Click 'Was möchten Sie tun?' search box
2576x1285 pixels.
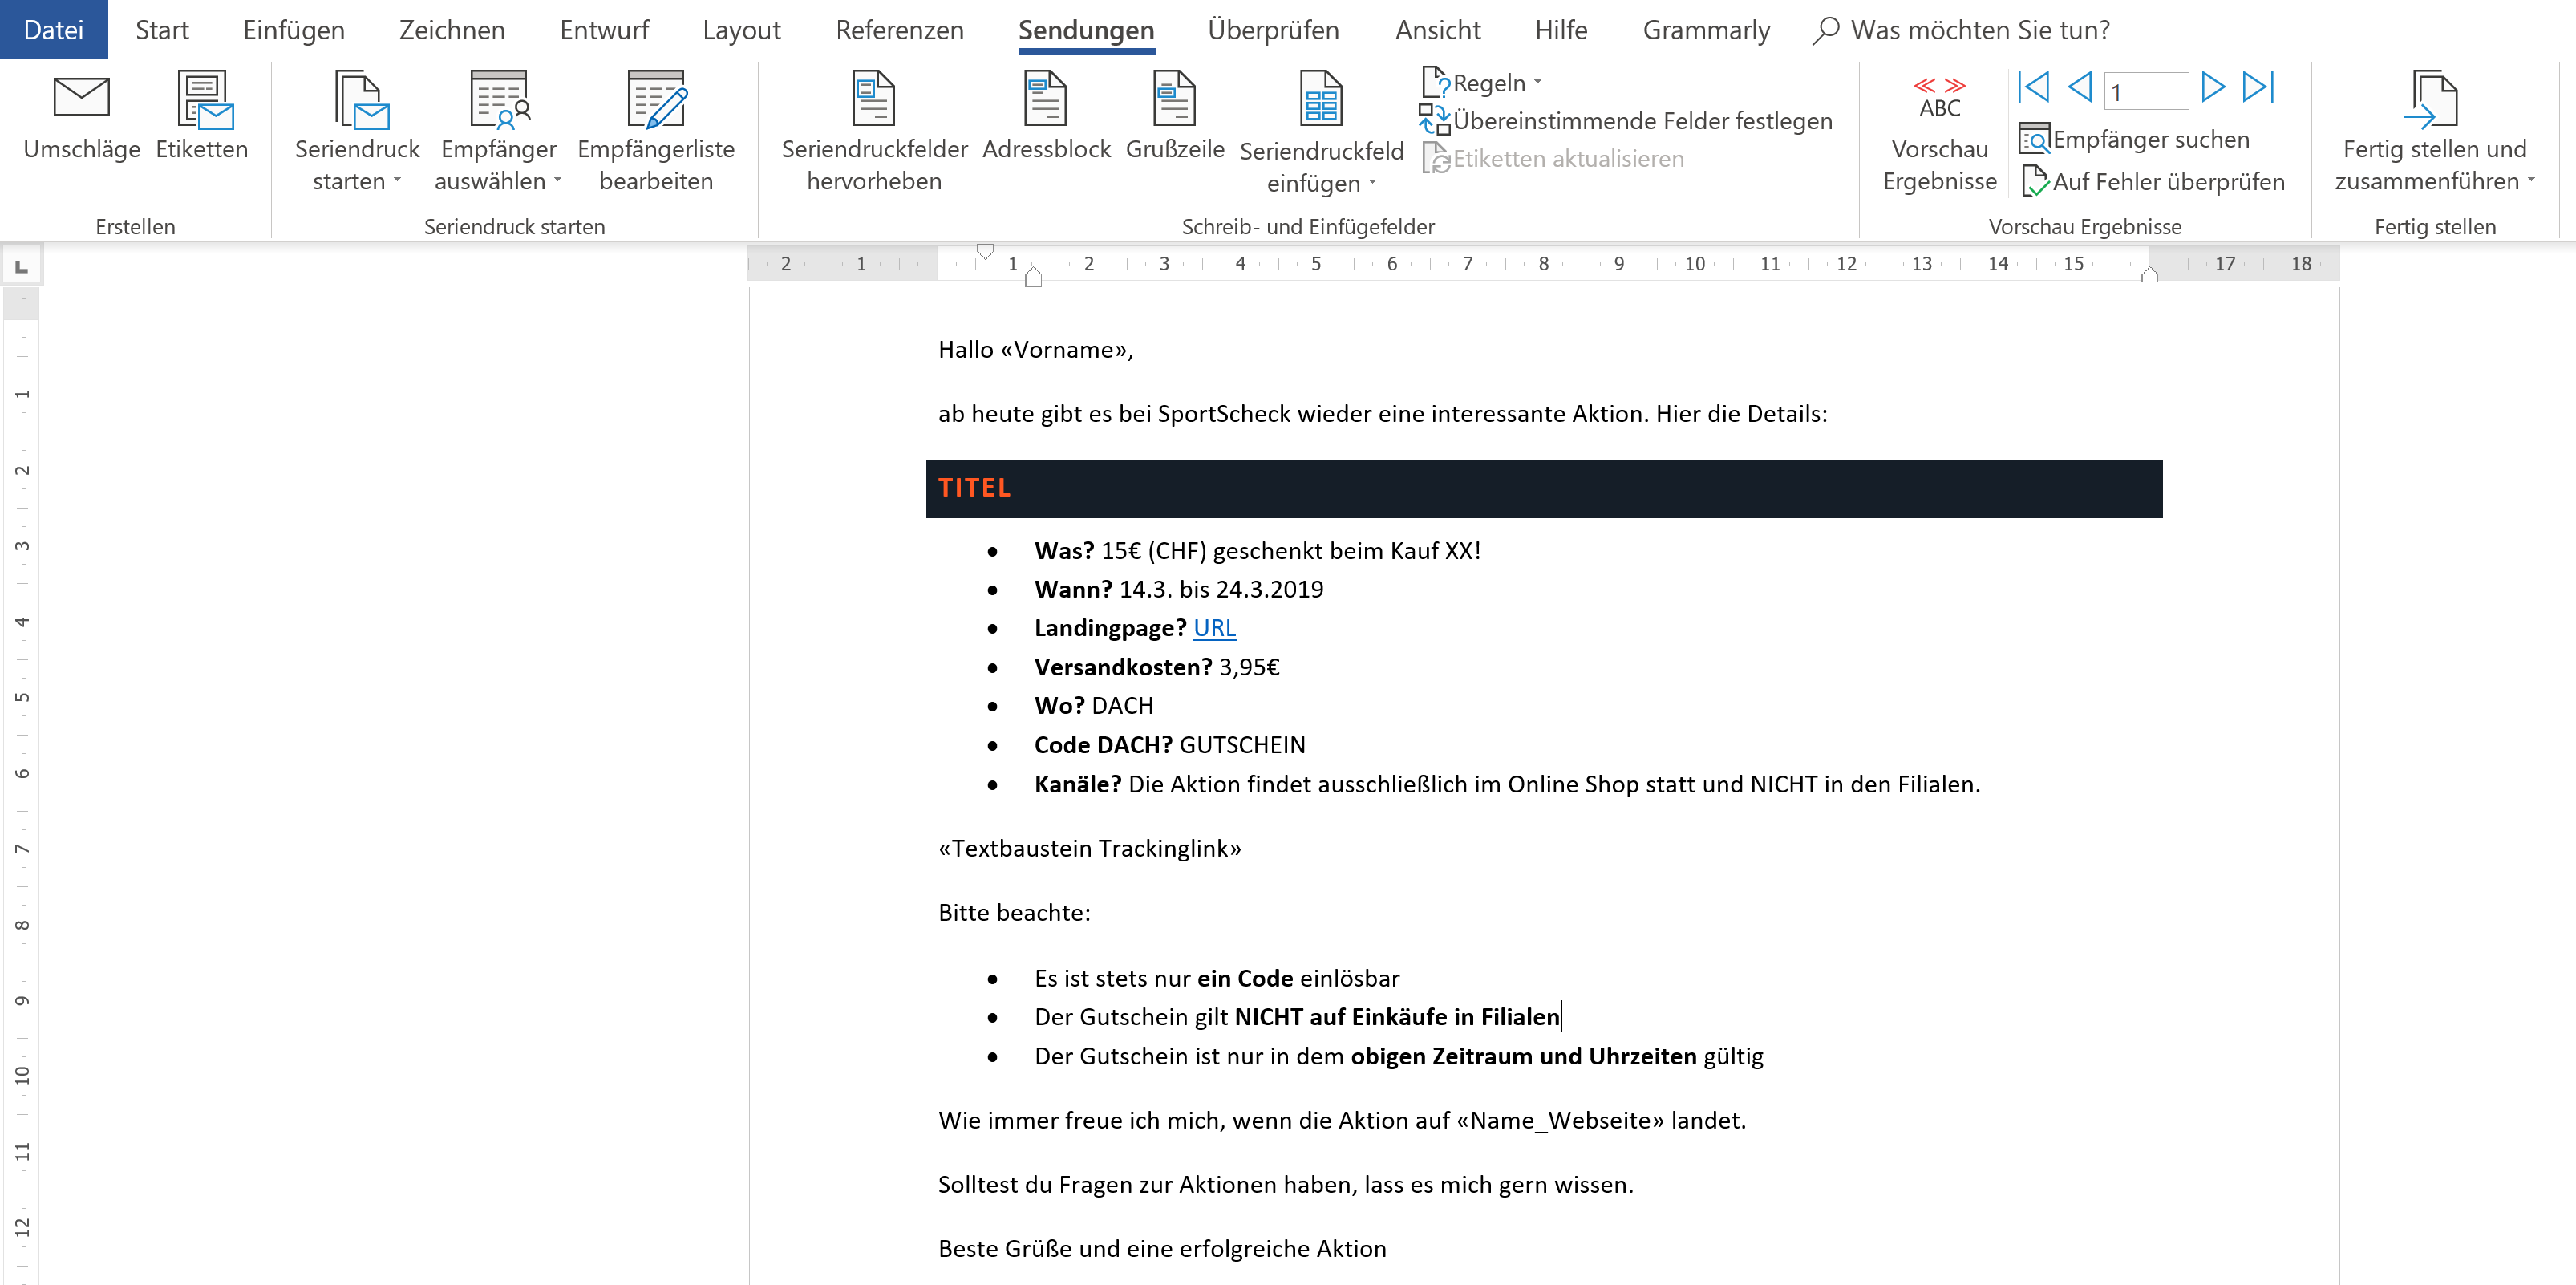[x=1962, y=30]
